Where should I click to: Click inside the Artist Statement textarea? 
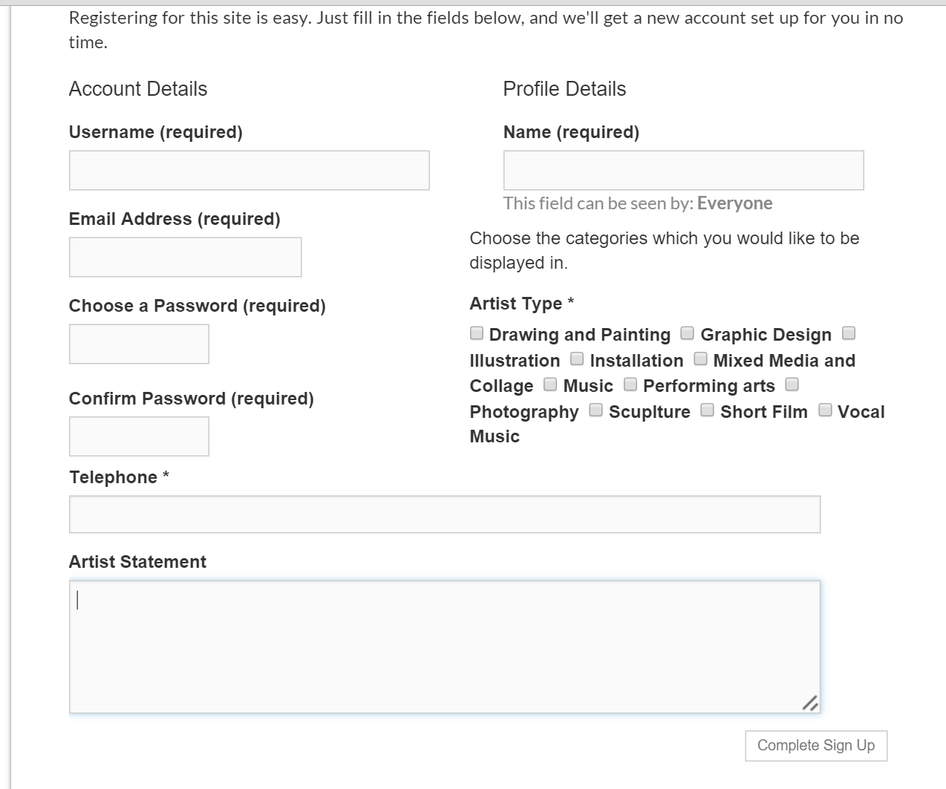[x=445, y=647]
